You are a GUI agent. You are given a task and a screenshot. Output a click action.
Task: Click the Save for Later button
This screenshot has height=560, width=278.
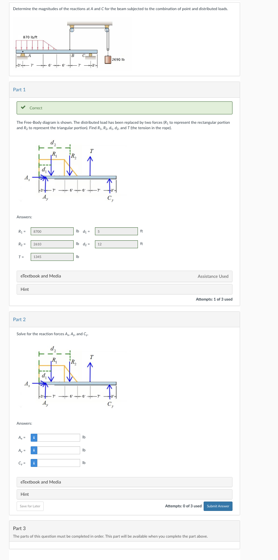30,506
